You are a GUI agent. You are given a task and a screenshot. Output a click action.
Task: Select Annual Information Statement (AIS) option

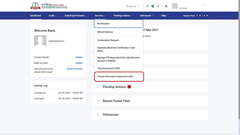coord(115,76)
